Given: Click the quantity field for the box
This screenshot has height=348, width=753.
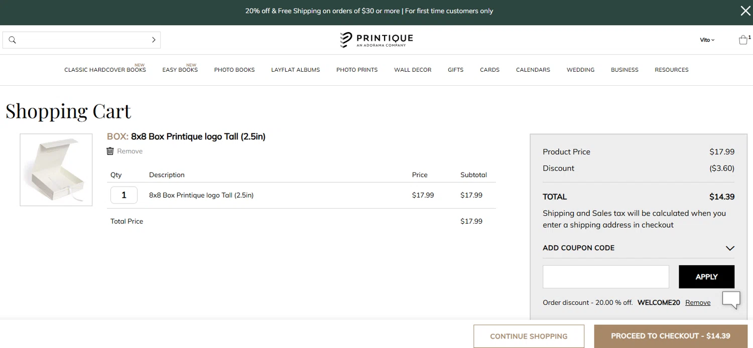Looking at the screenshot, I should coord(124,195).
